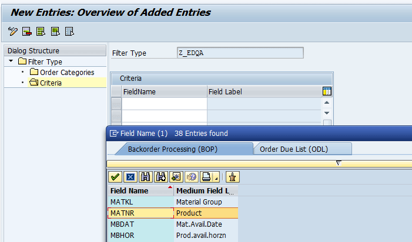Viewport: 412px width, 242px height.
Task: Click the green checkmark Copy icon
Action: (x=116, y=176)
